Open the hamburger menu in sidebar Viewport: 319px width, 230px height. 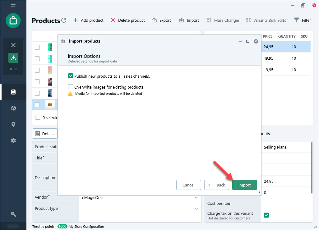pos(13,4)
